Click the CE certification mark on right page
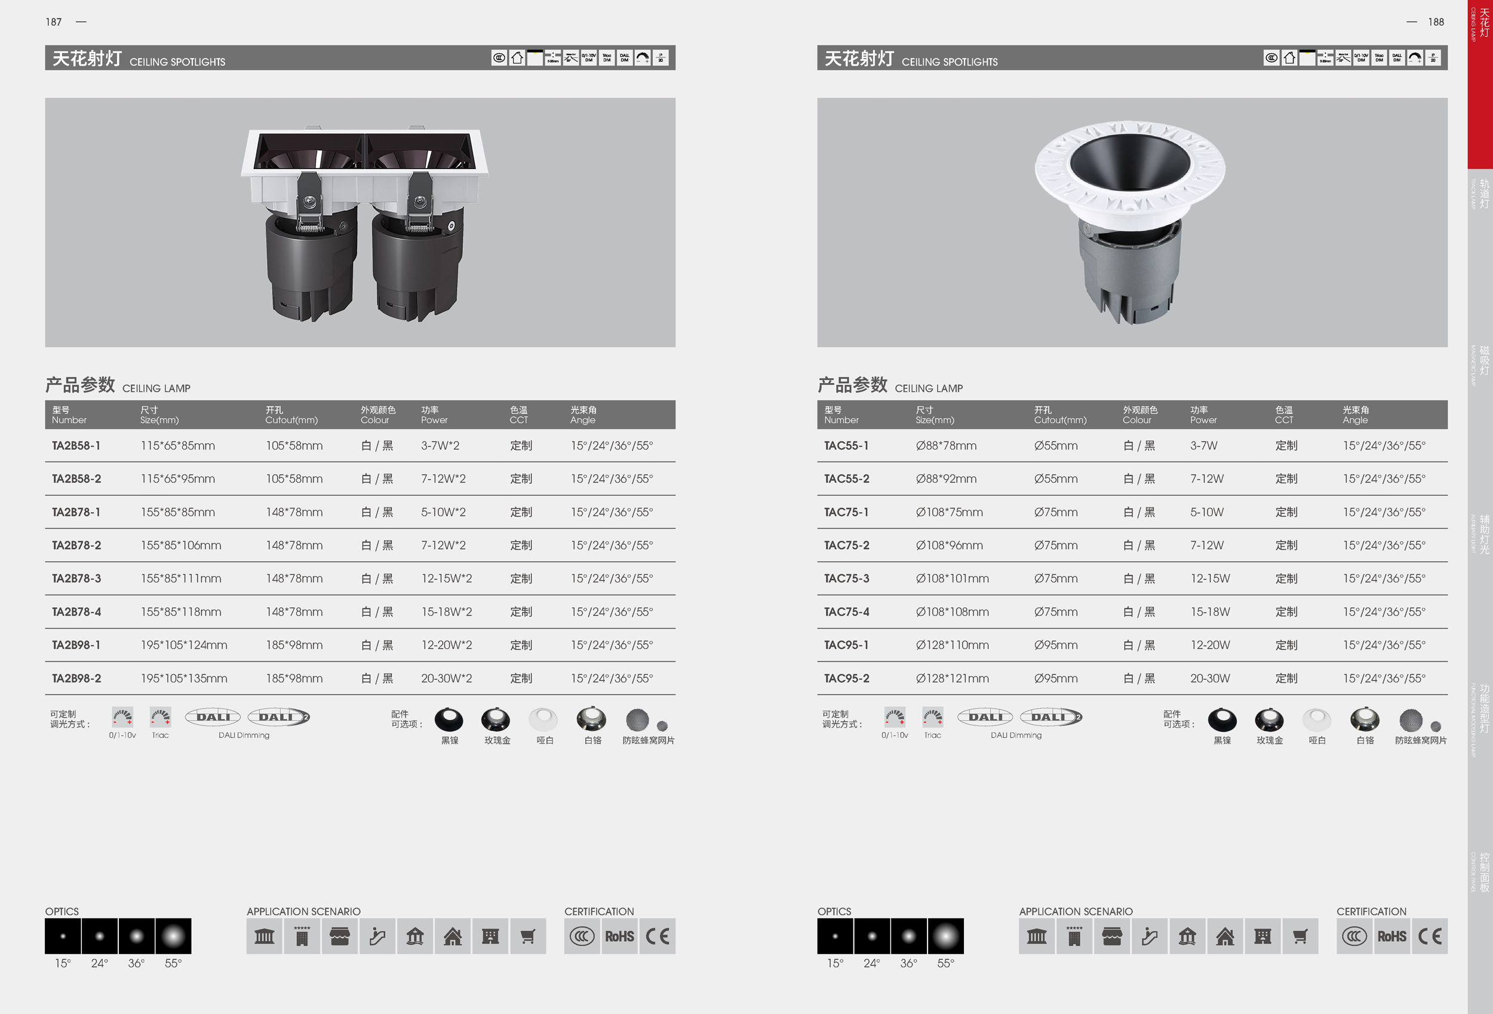Viewport: 1493px width, 1014px height. pos(1430,936)
